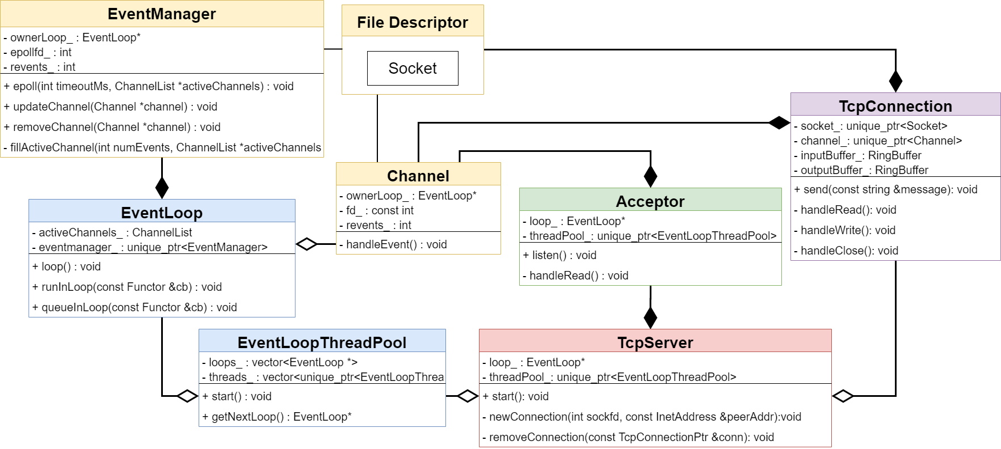Select the 'epollfd_ : int' attribute
This screenshot has height=449, width=1001.
pyautogui.click(x=37, y=53)
